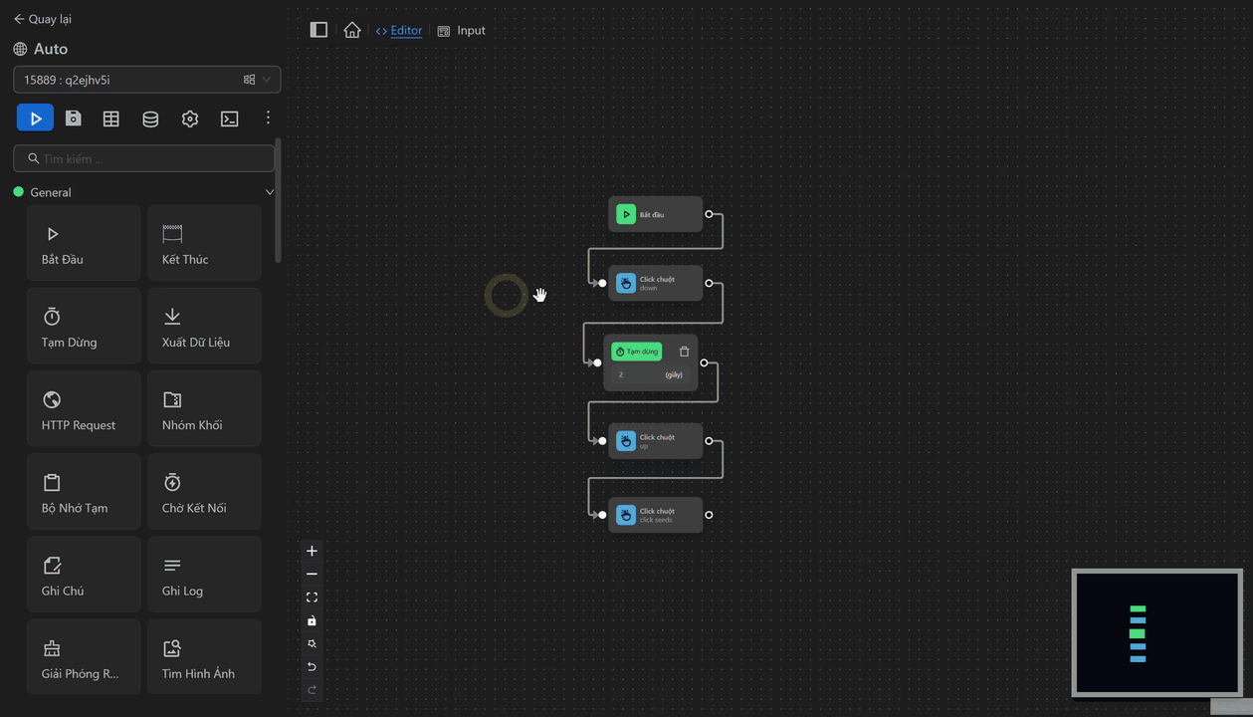The width and height of the screenshot is (1253, 717).
Task: Click the home icon in breadcrumb
Action: pyautogui.click(x=352, y=30)
